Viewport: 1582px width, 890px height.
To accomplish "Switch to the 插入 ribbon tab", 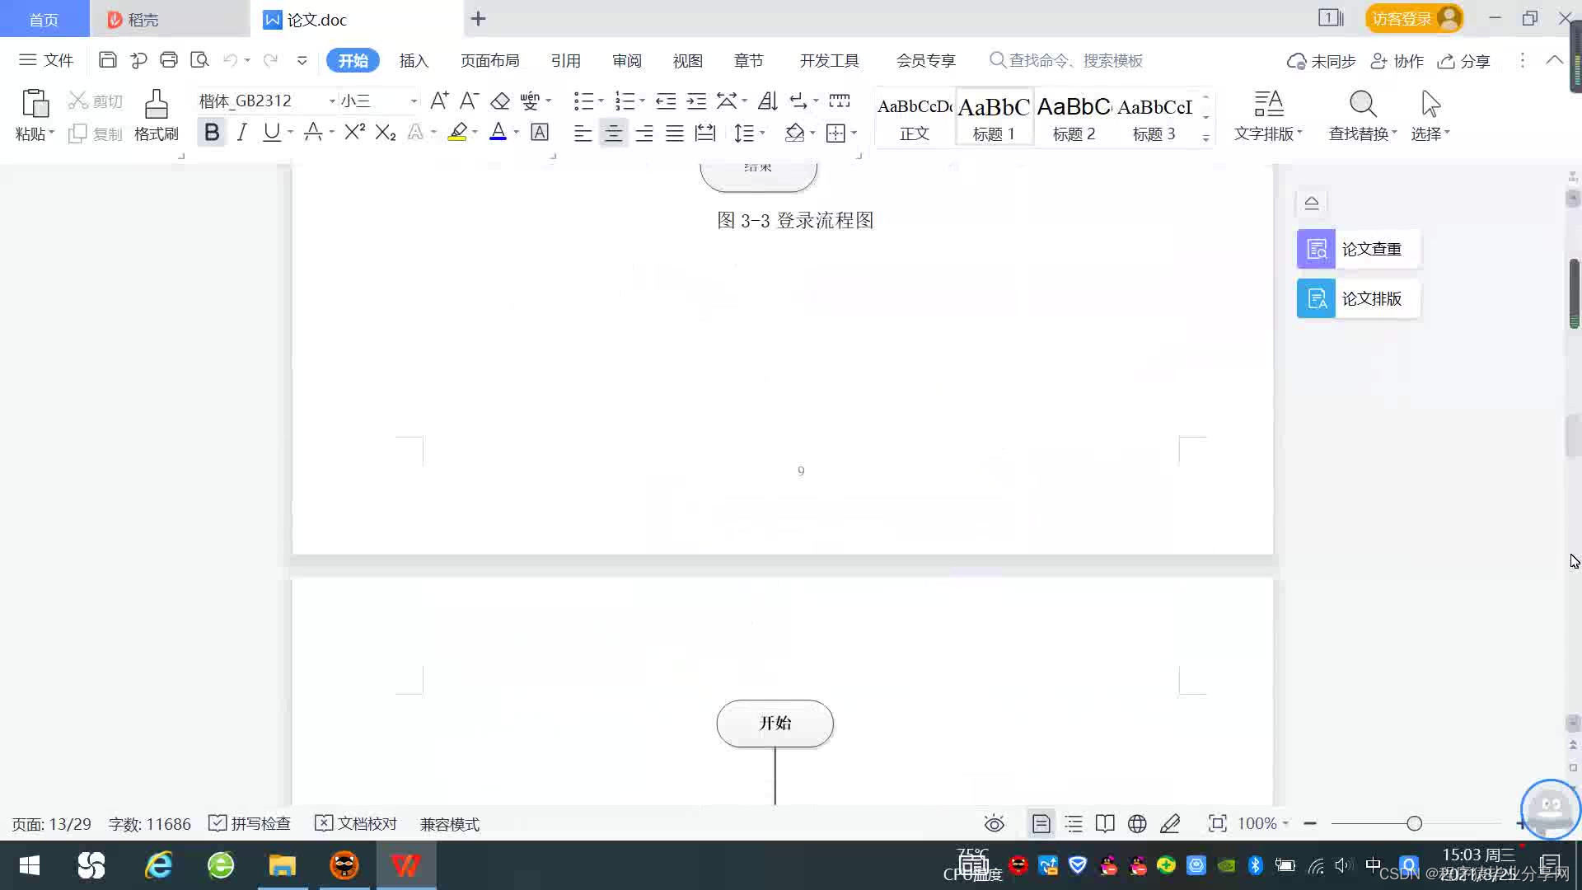I will click(414, 61).
